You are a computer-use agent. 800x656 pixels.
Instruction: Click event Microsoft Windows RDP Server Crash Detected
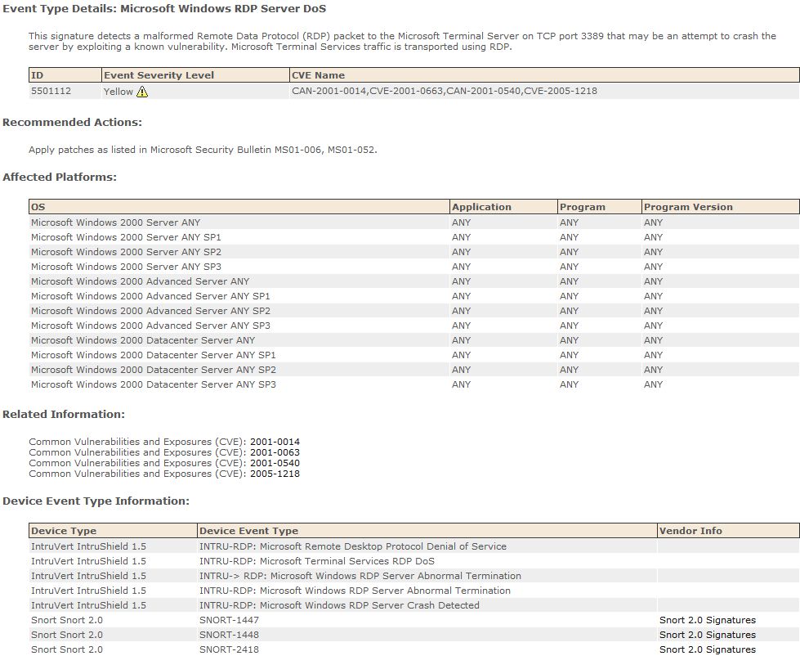coord(339,605)
